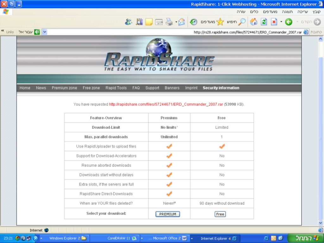Open the תצוגה (View) menu

(x=287, y=12)
